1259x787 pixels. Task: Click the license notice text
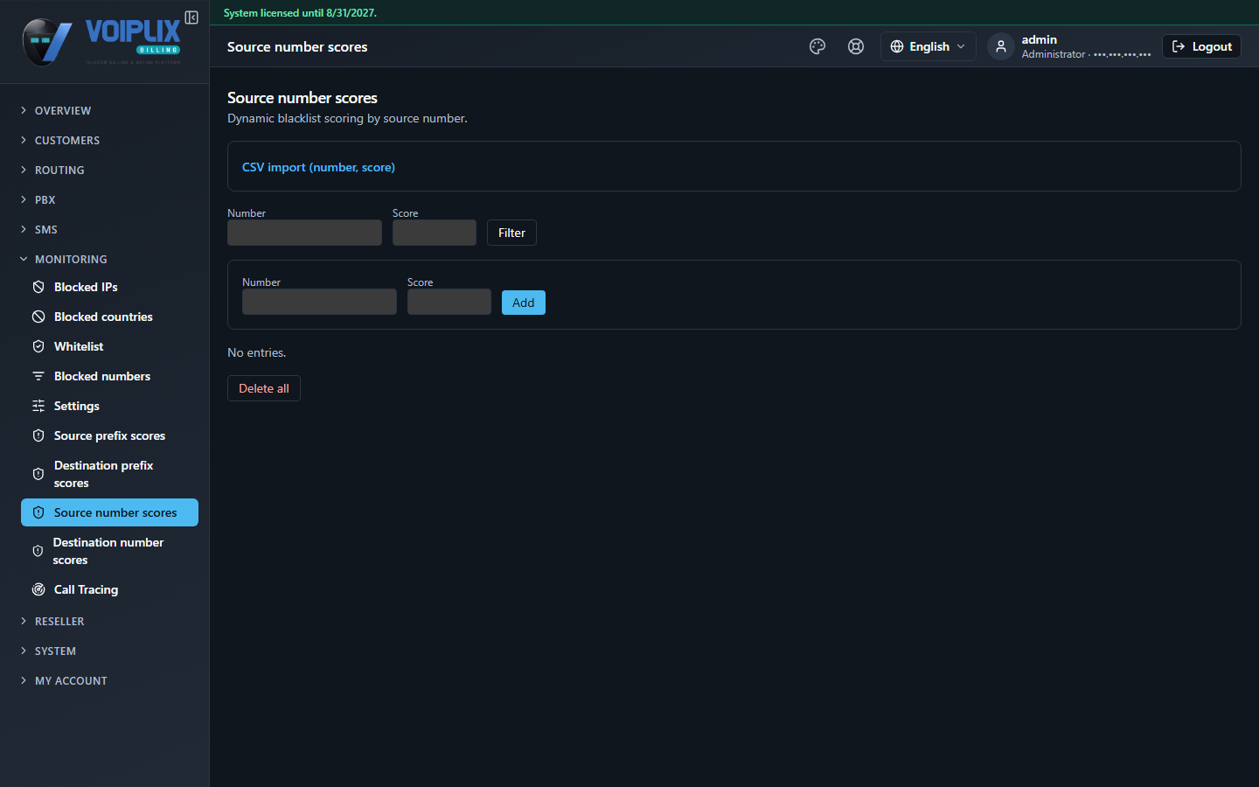300,13
